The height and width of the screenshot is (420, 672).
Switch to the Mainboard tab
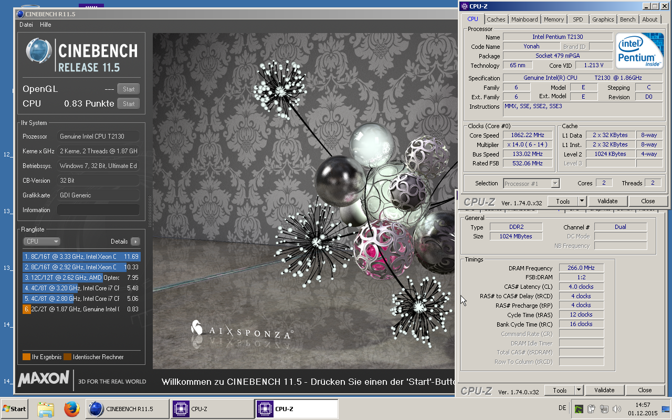coord(524,19)
